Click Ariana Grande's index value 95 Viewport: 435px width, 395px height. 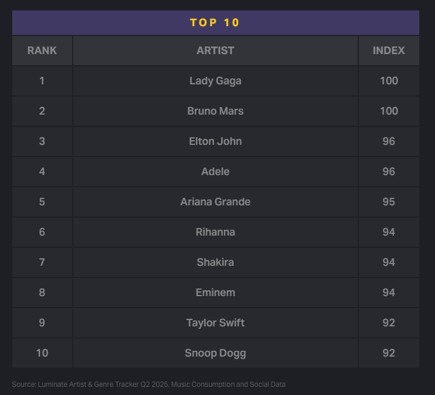tap(388, 202)
